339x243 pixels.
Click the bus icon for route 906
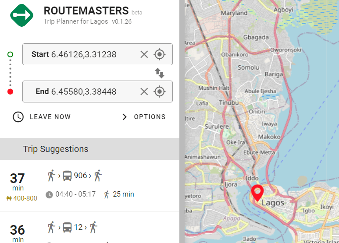tap(67, 176)
